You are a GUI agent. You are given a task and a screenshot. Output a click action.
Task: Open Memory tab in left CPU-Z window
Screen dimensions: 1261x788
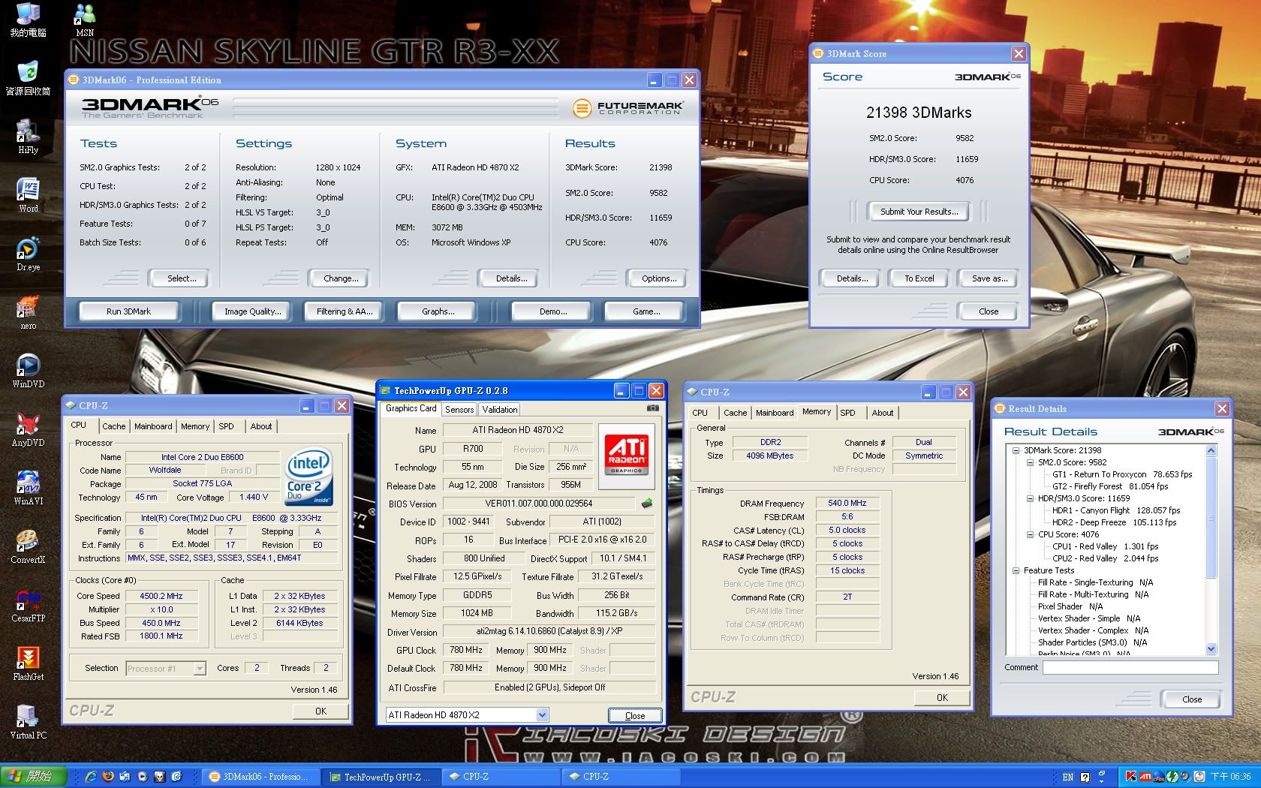[195, 426]
